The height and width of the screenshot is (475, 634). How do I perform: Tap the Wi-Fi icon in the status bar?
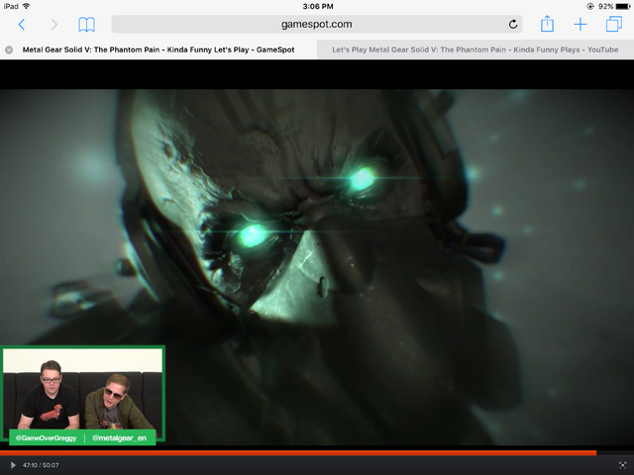[27, 6]
